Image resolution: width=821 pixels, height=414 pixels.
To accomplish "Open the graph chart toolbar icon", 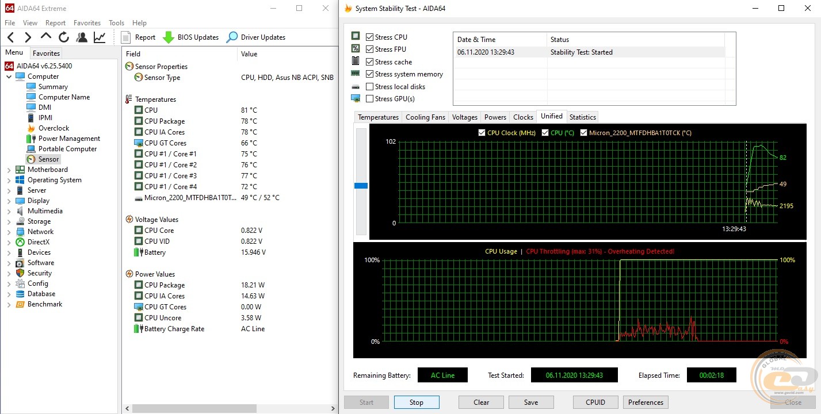I will 100,37.
